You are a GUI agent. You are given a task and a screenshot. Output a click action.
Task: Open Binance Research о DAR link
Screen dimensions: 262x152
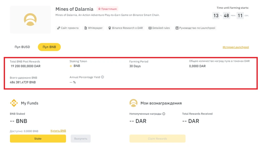click(126, 28)
